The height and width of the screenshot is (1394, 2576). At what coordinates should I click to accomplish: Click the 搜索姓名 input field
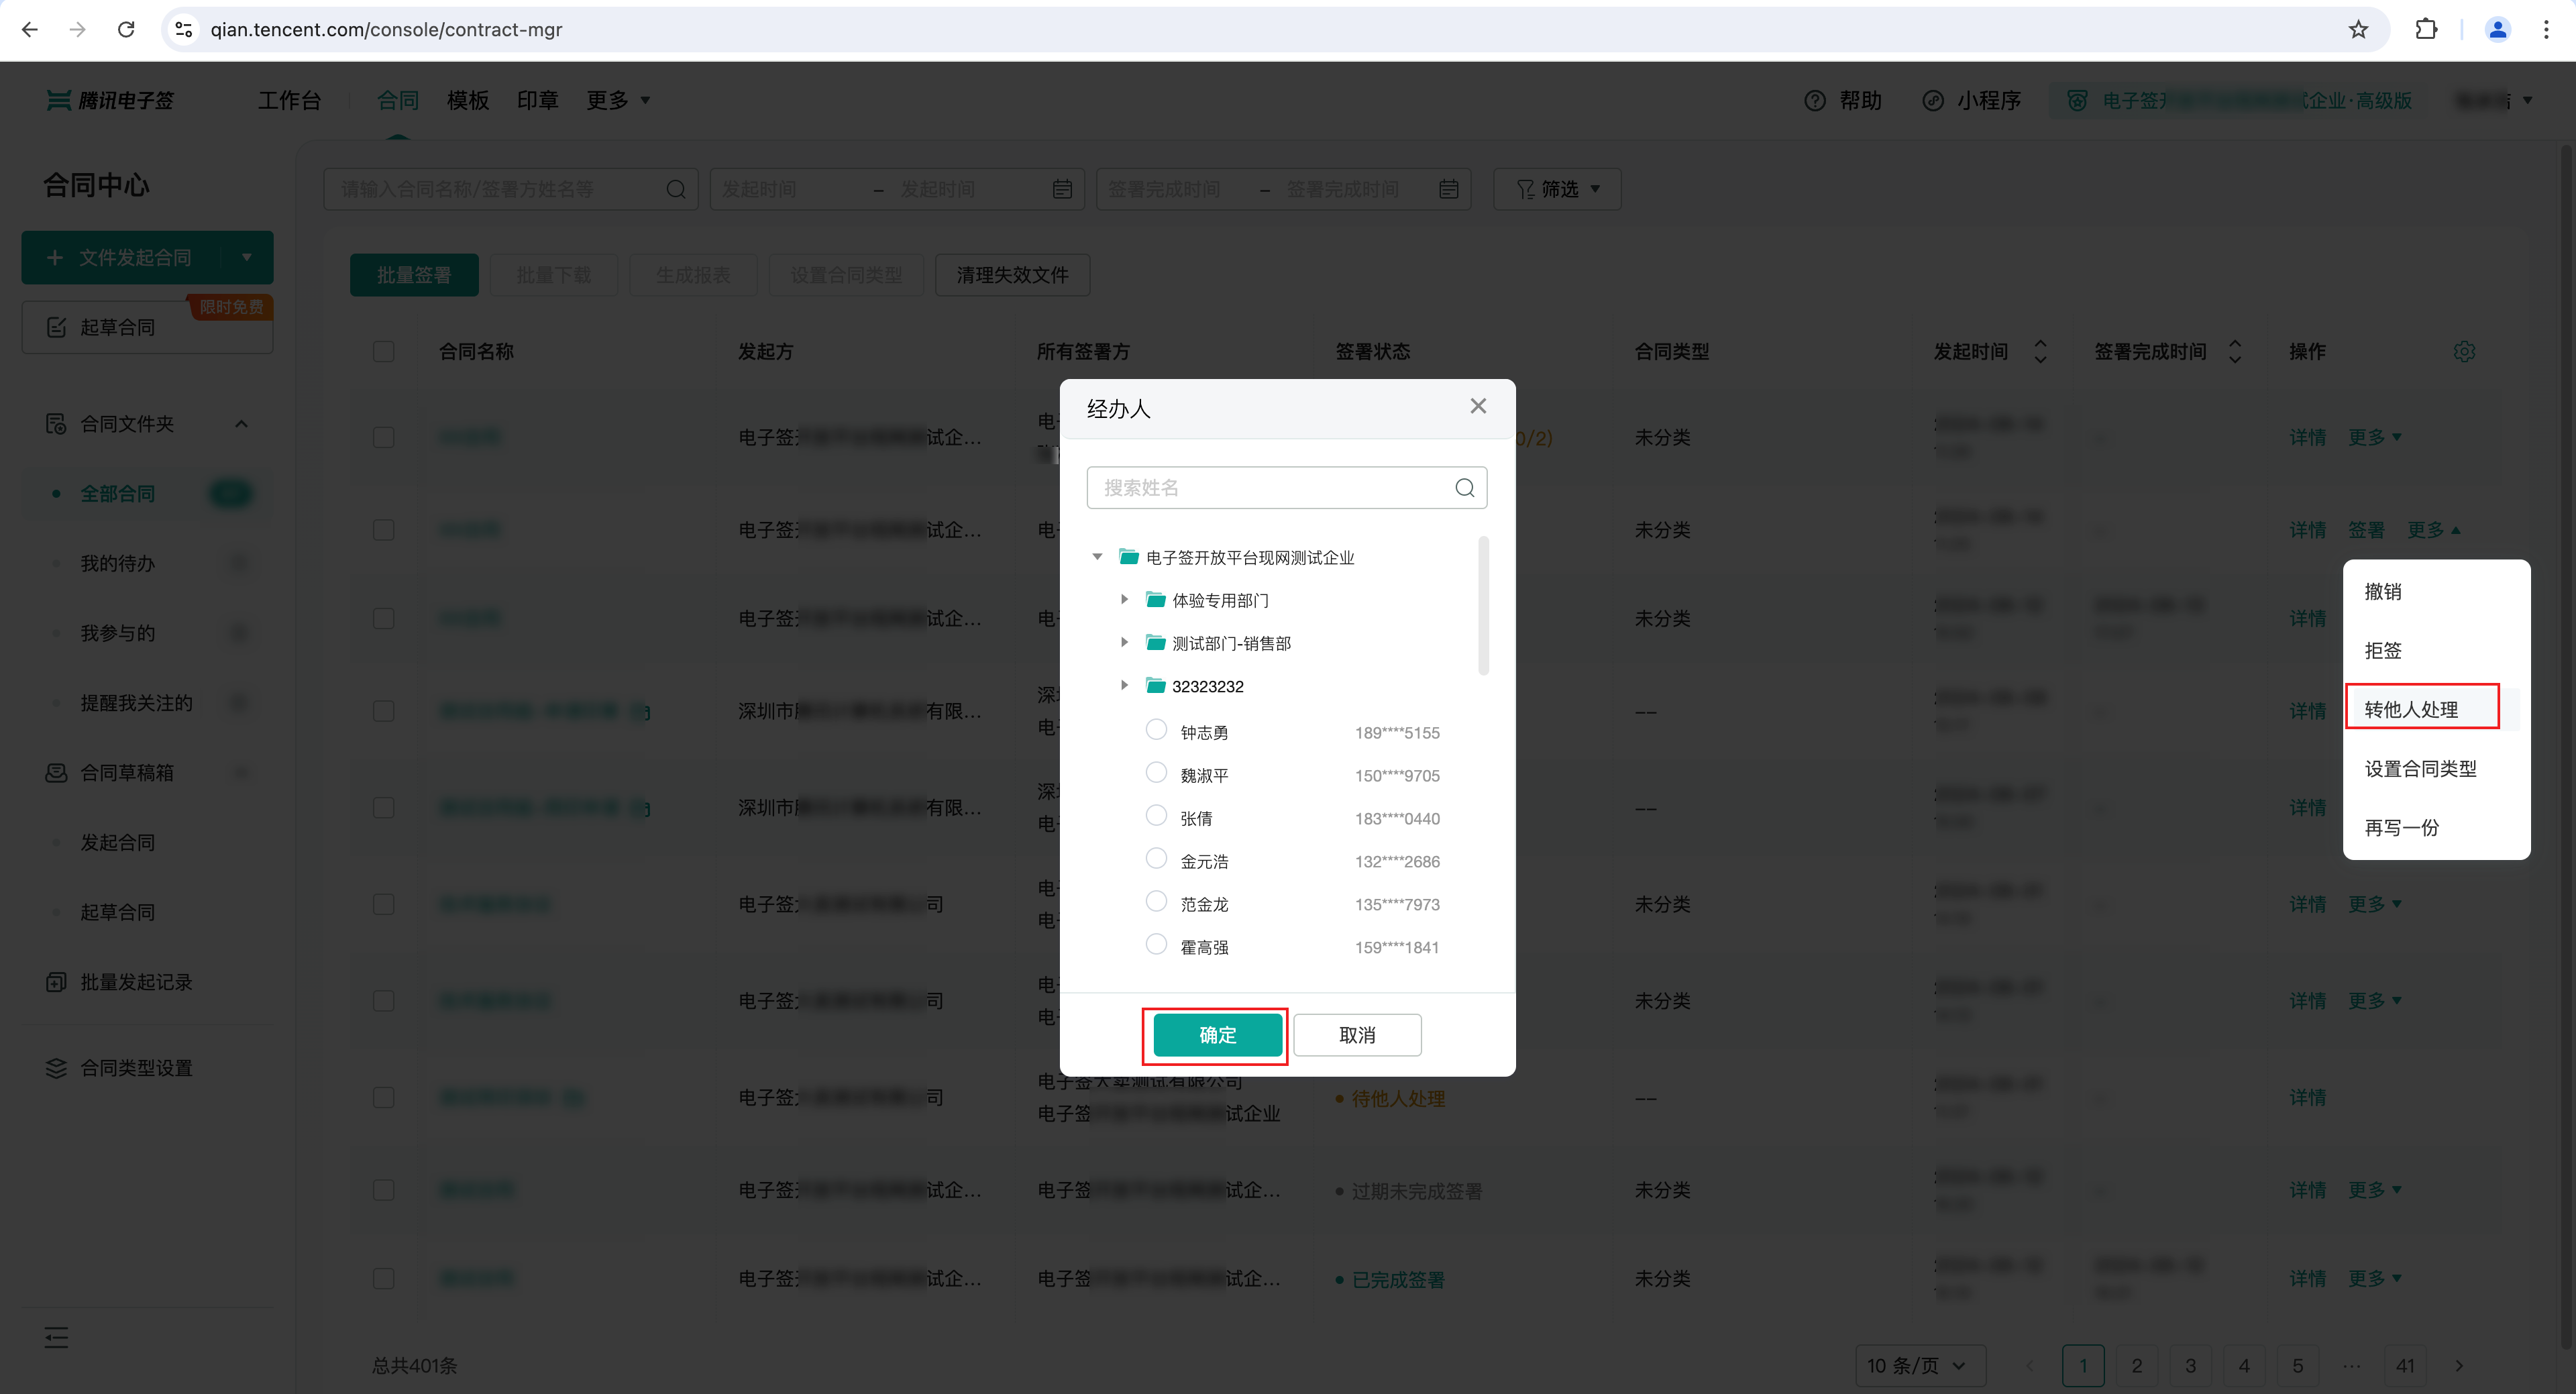pos(1270,488)
